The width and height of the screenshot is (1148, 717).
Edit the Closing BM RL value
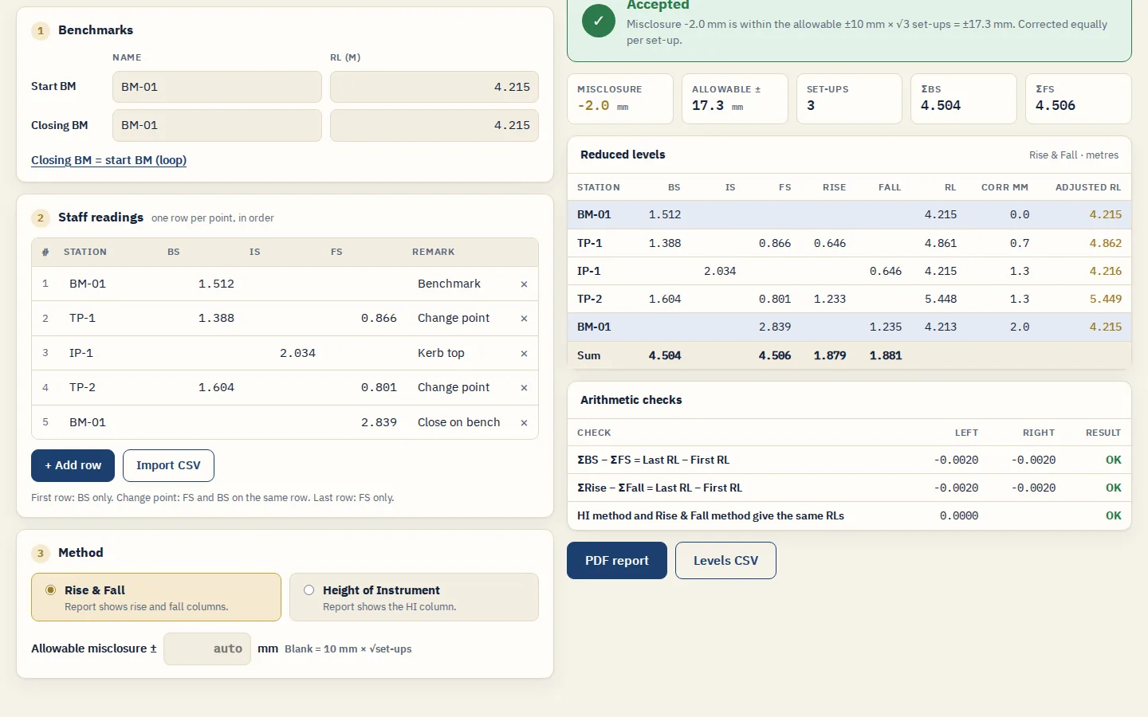point(434,126)
